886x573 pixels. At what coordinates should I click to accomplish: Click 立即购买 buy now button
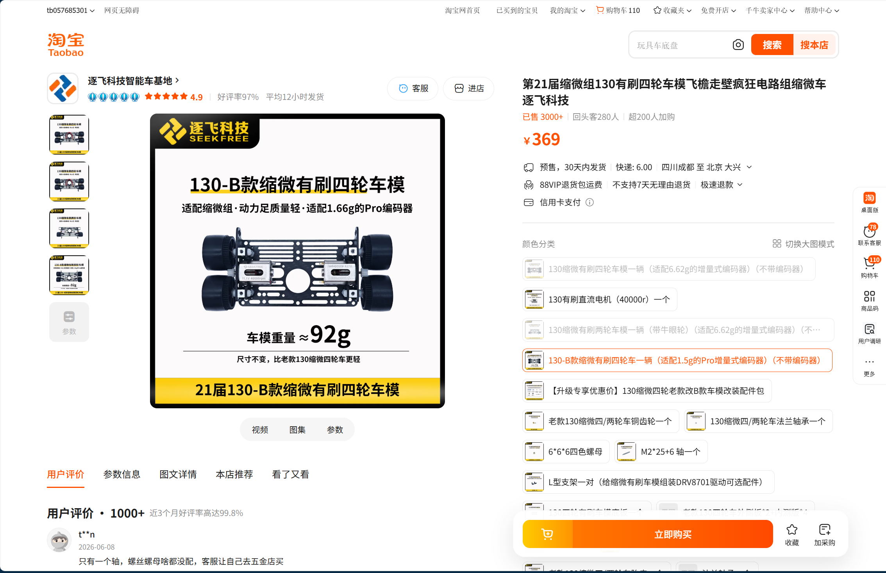673,534
